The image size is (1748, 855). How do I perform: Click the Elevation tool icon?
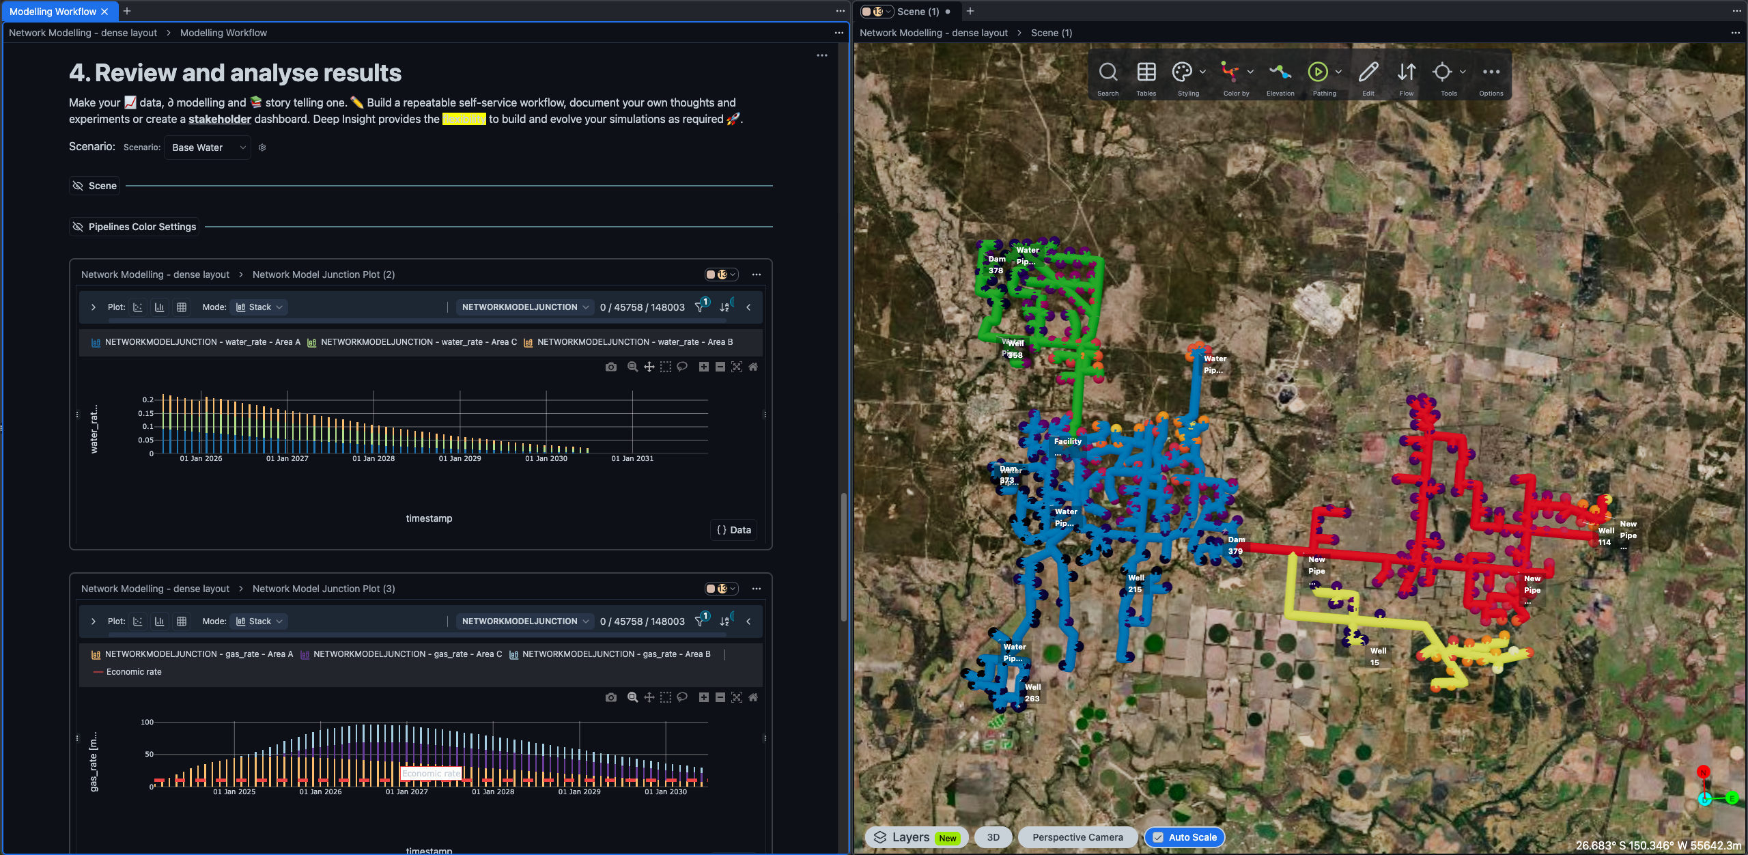(1280, 72)
